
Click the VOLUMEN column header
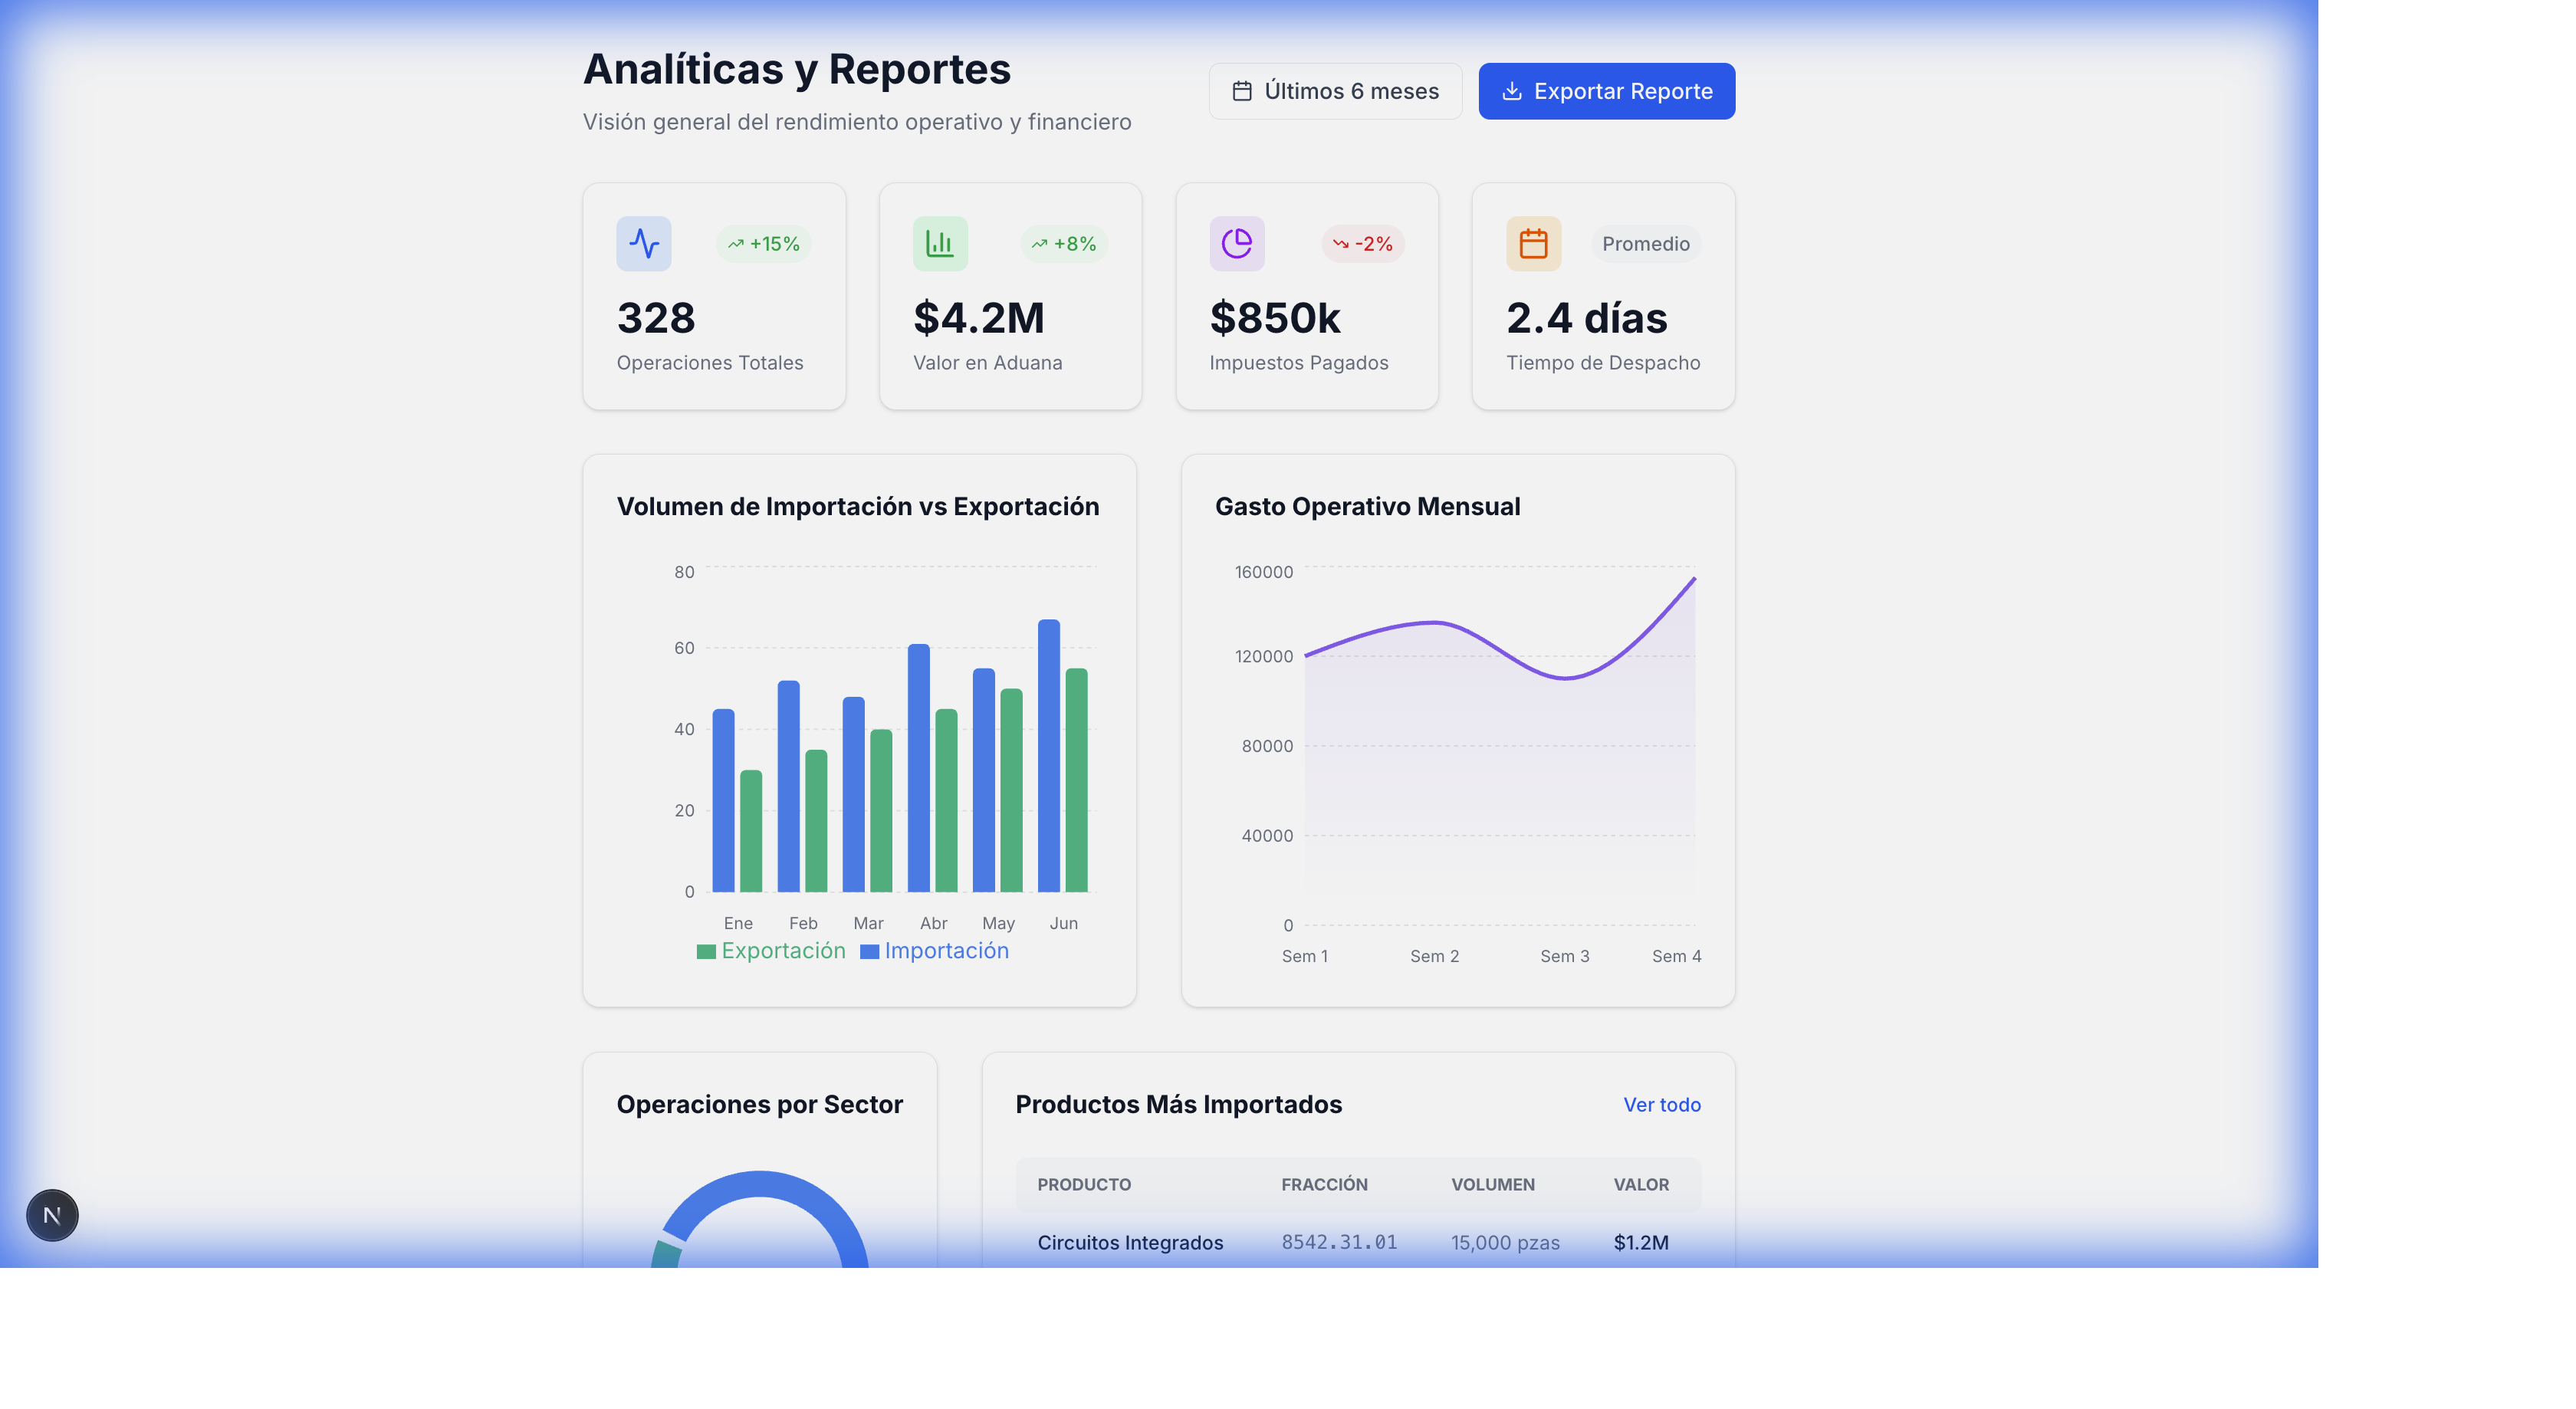tap(1492, 1184)
